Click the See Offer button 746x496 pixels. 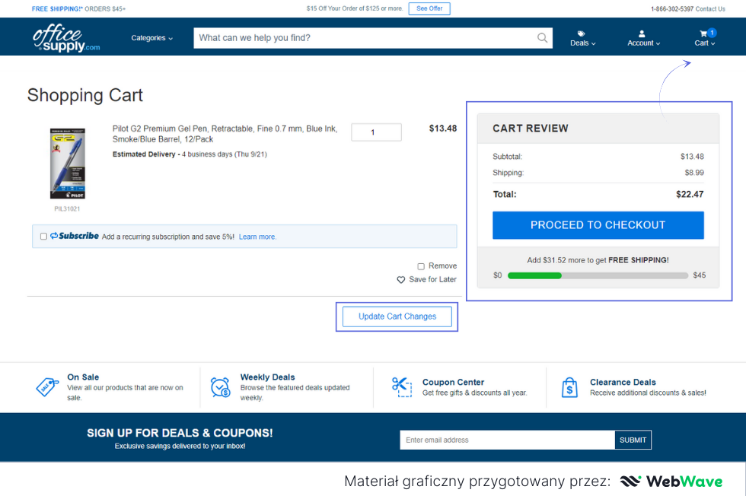pos(429,8)
